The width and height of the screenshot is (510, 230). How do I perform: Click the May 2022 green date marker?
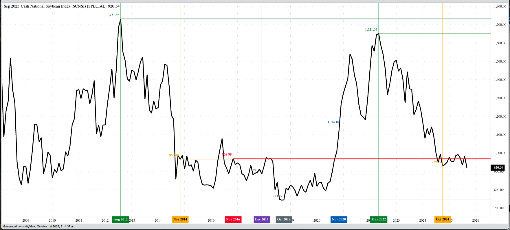click(378, 220)
